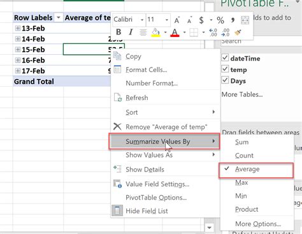Toggle bold in the mini toolbar

coord(119,32)
